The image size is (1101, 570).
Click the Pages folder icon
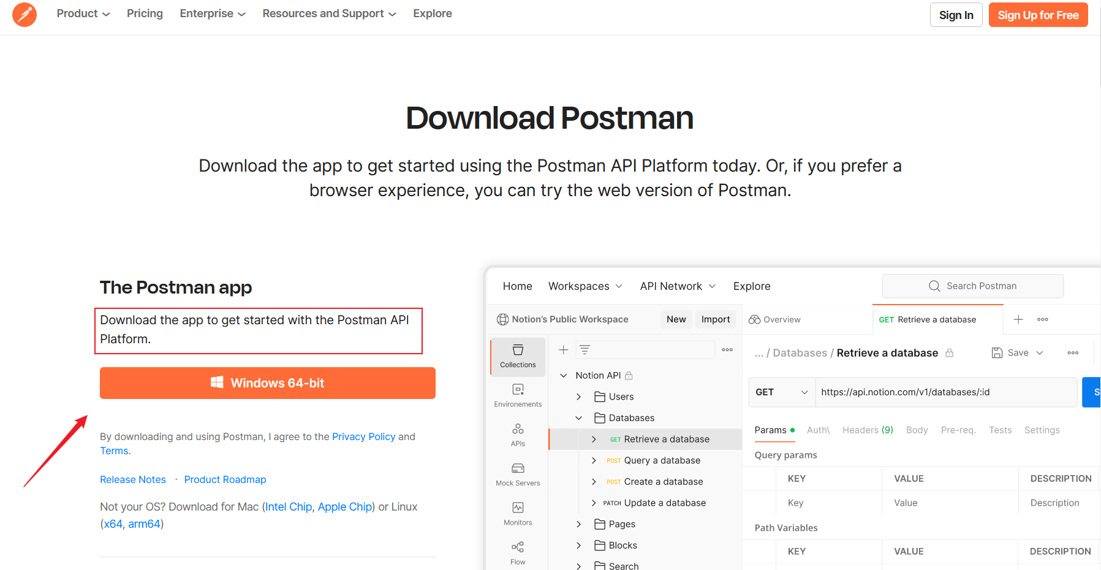pyautogui.click(x=600, y=524)
